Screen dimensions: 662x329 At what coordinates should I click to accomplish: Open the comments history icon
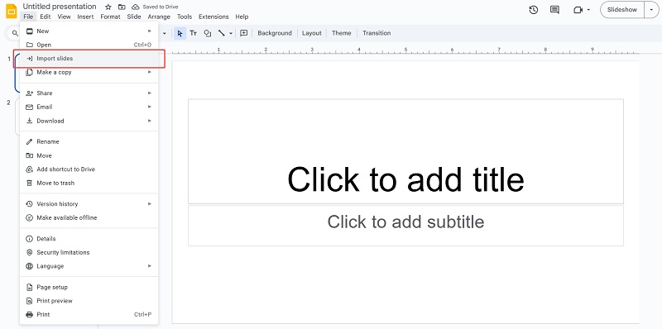554,10
